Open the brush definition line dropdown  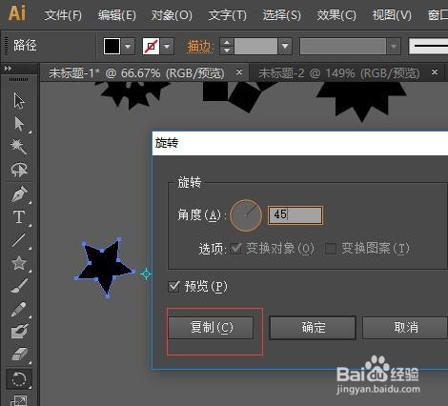(x=428, y=47)
